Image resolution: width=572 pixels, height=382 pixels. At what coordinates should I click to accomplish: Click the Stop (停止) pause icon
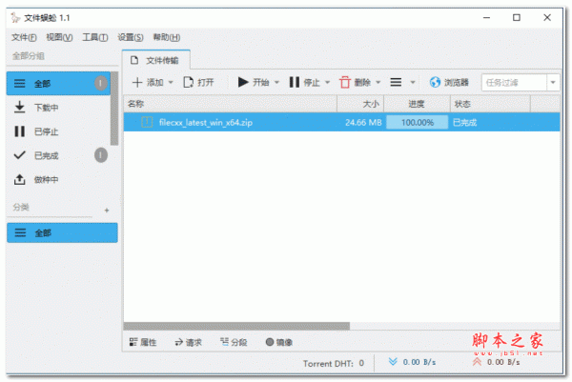pos(294,82)
